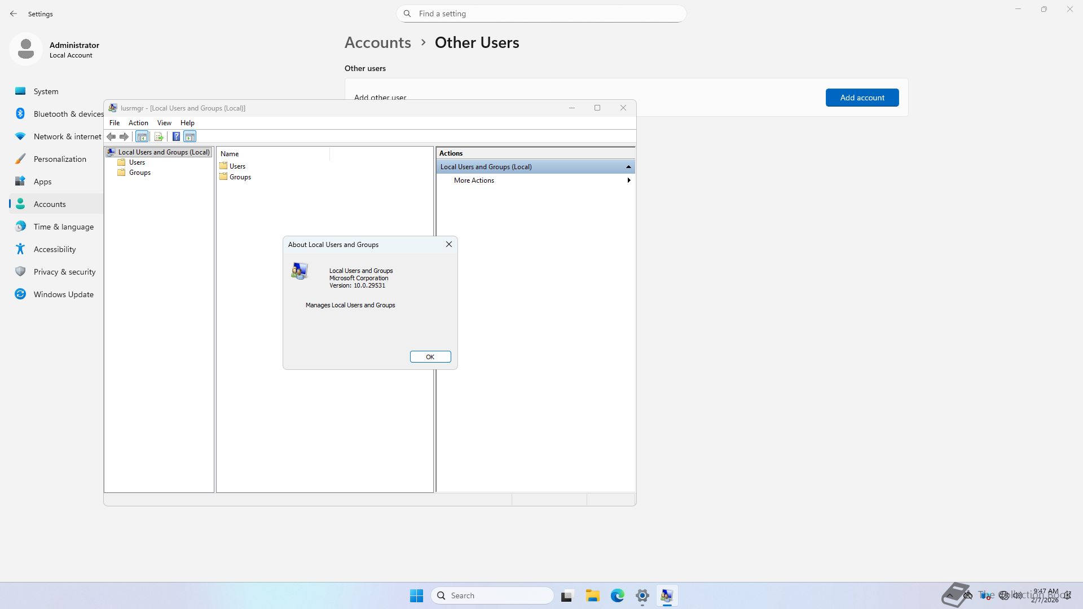Open Windows Update in Settings sidebar
The width and height of the screenshot is (1083, 609).
click(x=63, y=294)
